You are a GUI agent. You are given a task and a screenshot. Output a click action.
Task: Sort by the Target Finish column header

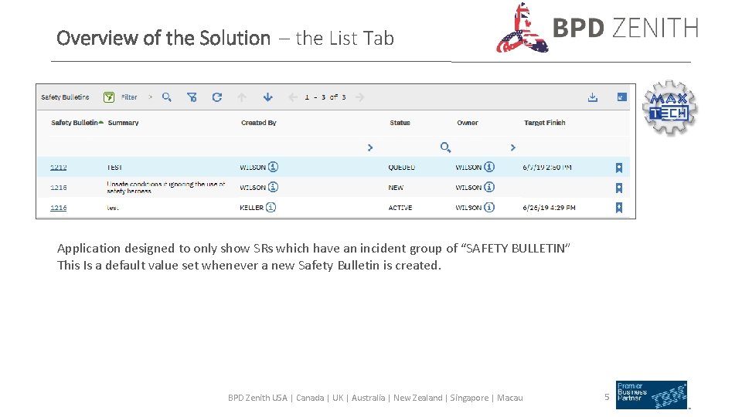(x=545, y=123)
